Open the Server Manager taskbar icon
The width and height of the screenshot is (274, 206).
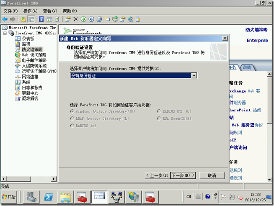pyautogui.click(x=31, y=197)
